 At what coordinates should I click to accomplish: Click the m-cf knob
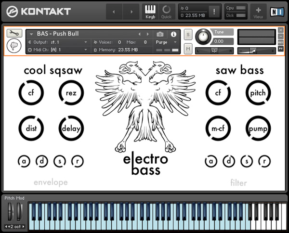coord(218,129)
